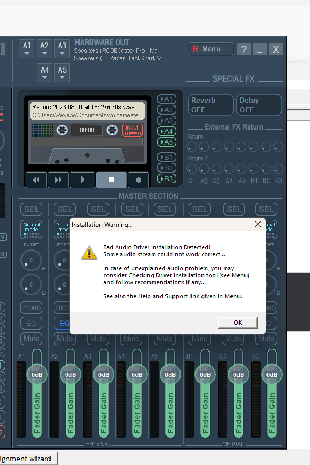Click A1 FX return delay knob
This screenshot has height=465, width=310.
tap(31, 284)
